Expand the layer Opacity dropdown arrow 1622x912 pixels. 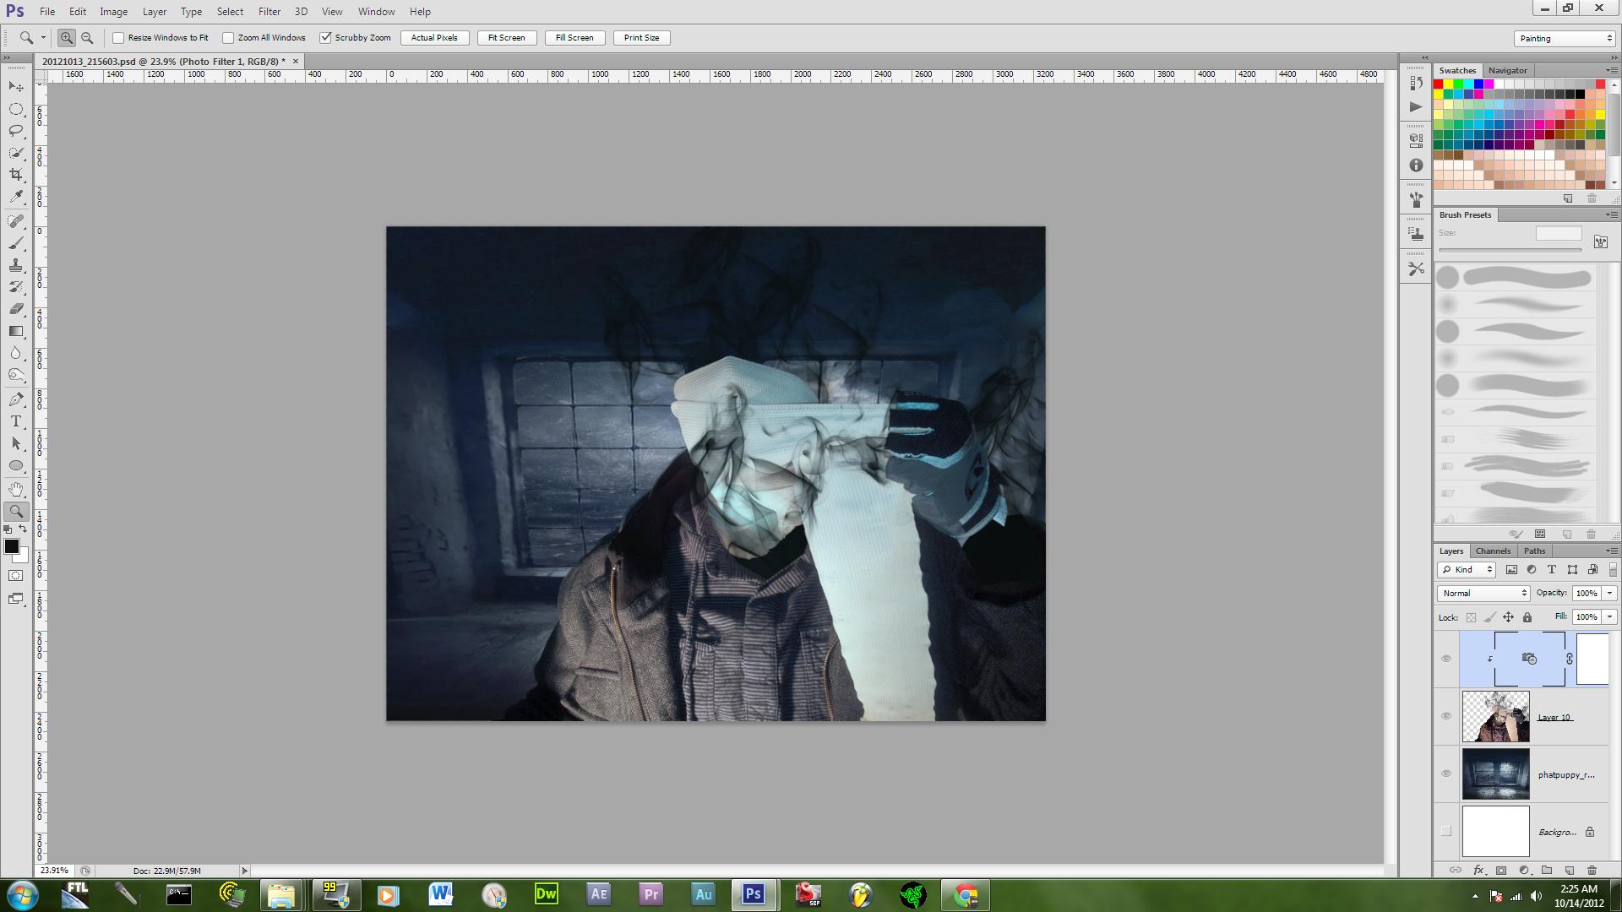click(x=1609, y=593)
